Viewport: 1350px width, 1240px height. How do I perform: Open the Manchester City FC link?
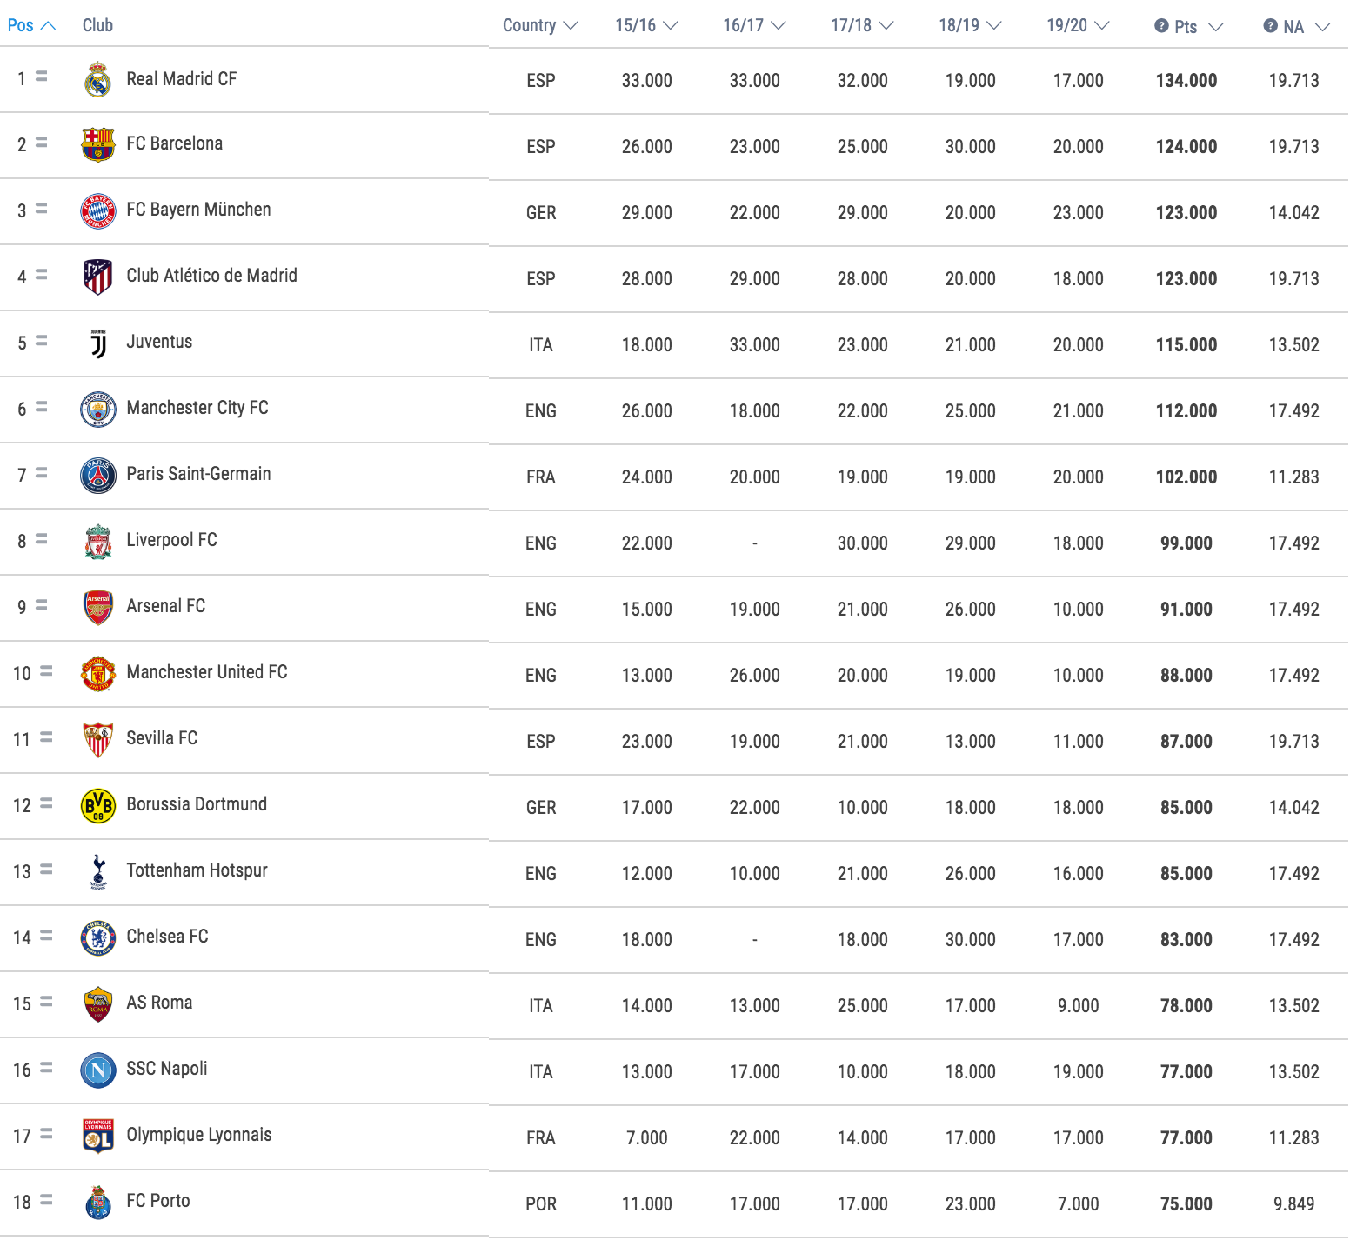(197, 408)
